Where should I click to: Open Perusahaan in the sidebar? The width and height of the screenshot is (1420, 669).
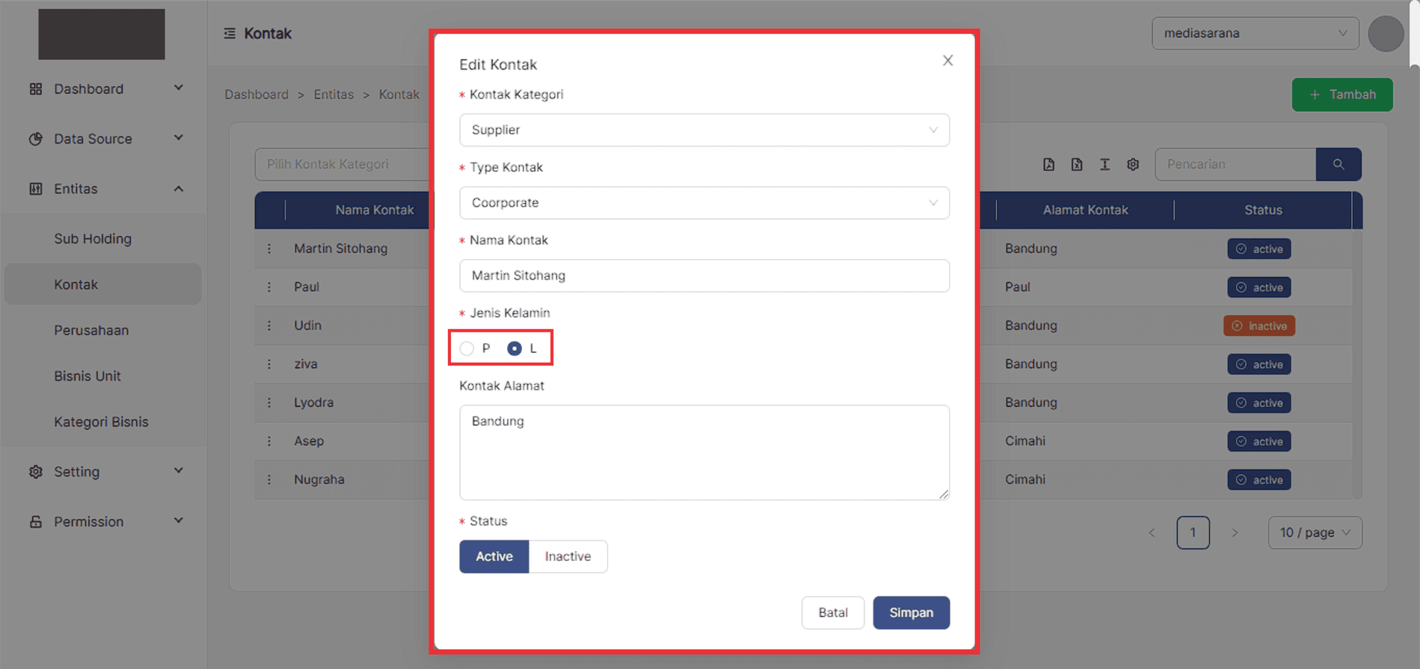[92, 331]
